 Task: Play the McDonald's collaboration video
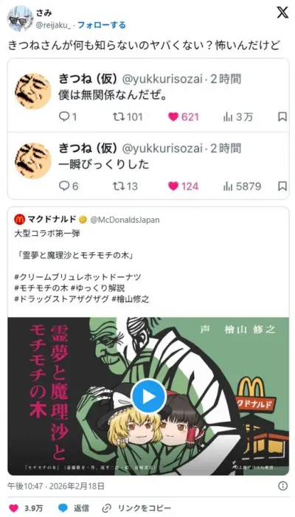point(148,396)
